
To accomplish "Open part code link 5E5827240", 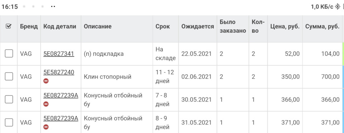I will 58,72.
